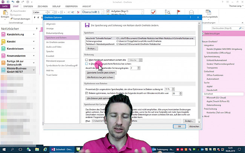This screenshot has height=153, width=245.
Task: Click the Kopieren command in the ribbon
Action: tap(15, 15)
